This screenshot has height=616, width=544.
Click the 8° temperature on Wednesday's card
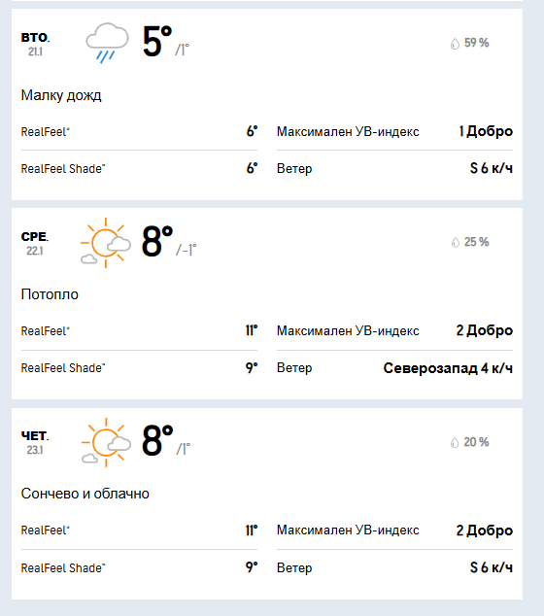click(x=157, y=240)
